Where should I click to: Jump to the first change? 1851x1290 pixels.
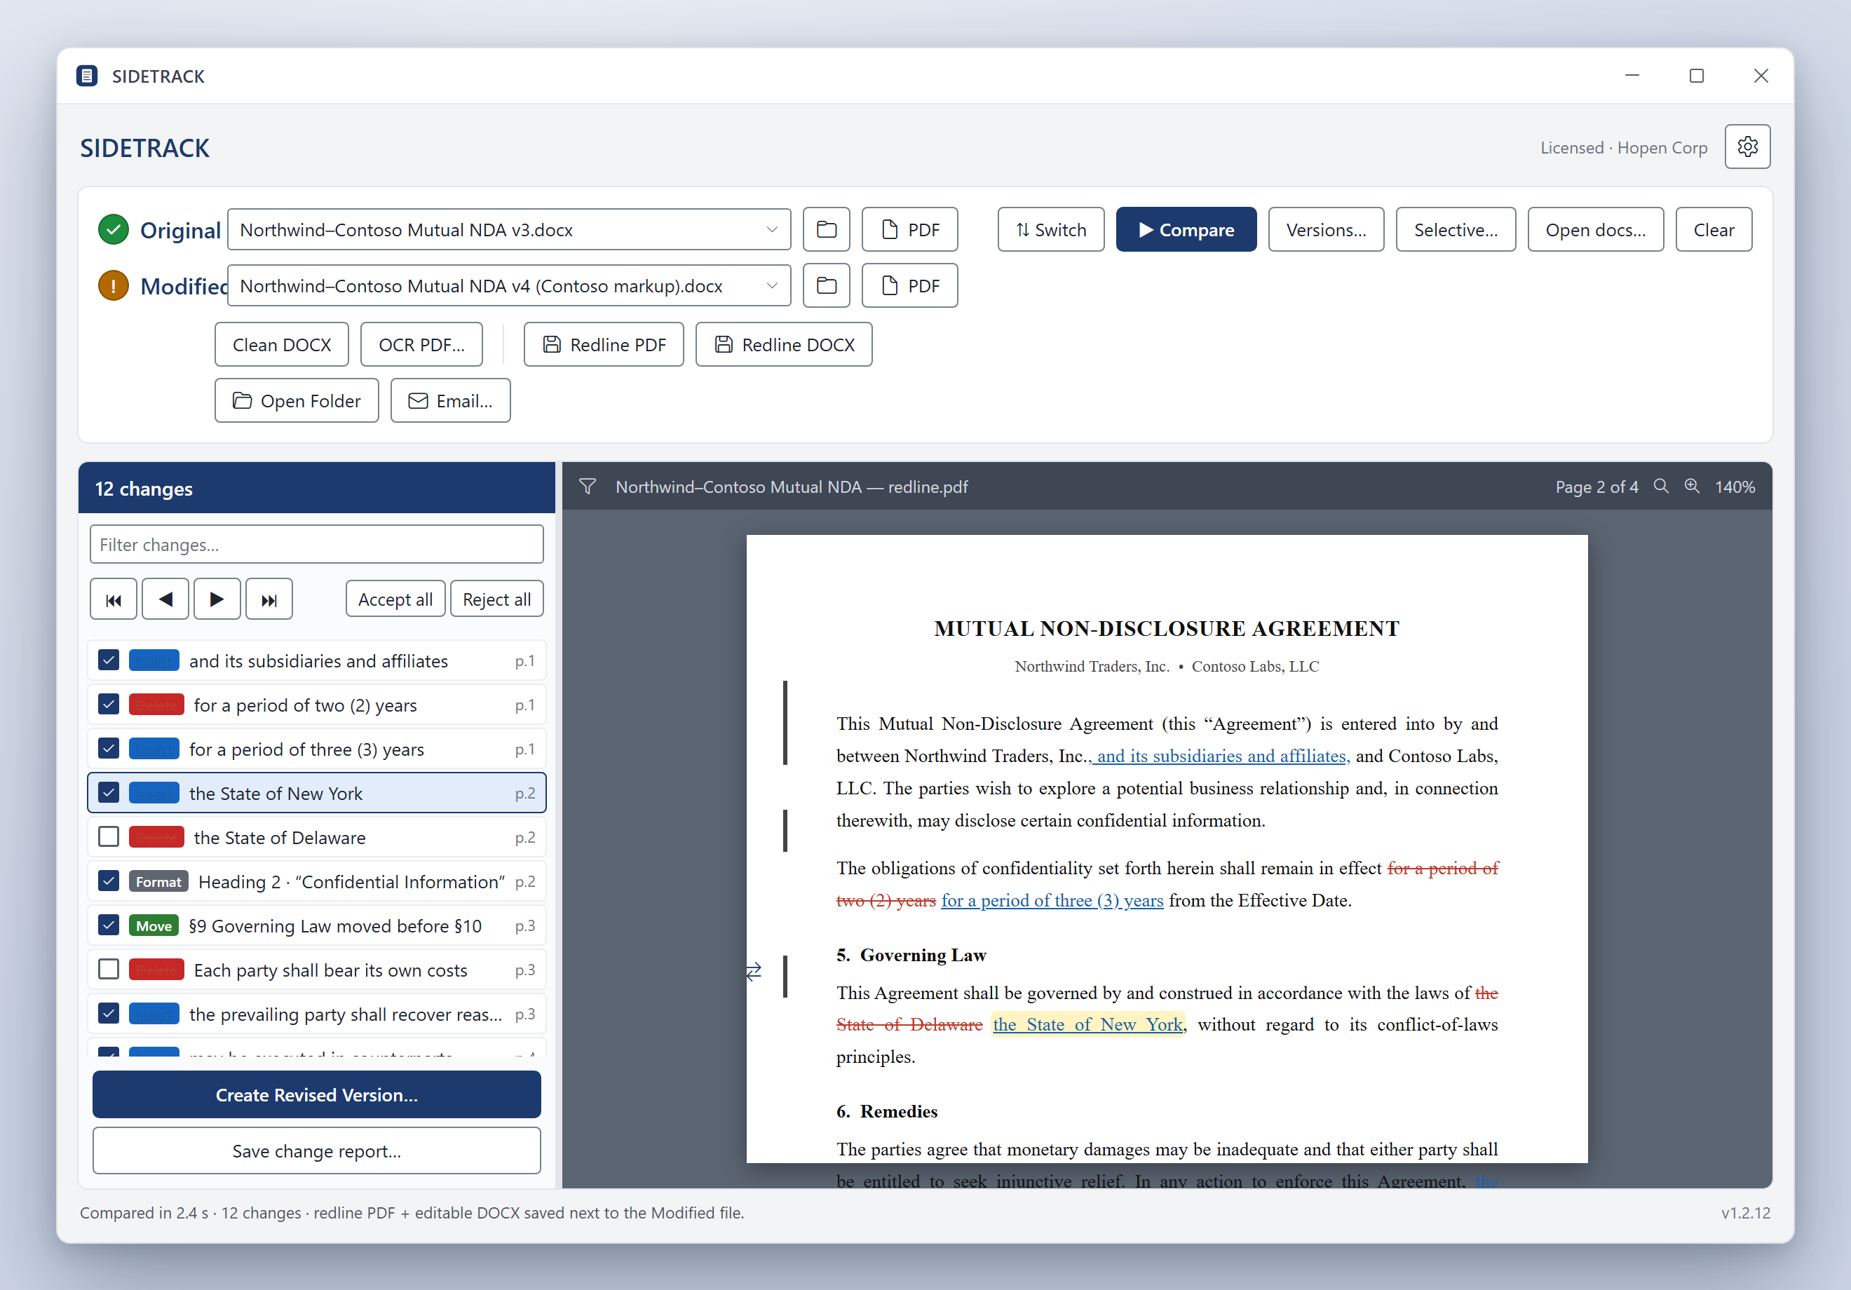[113, 599]
